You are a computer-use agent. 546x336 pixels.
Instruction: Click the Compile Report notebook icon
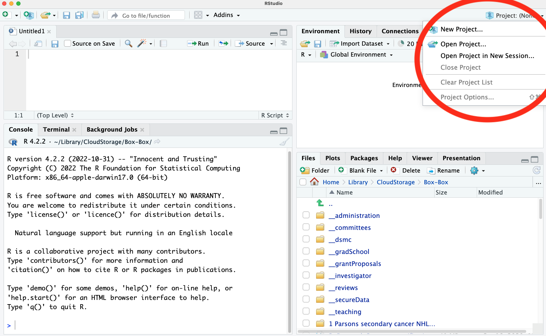163,44
